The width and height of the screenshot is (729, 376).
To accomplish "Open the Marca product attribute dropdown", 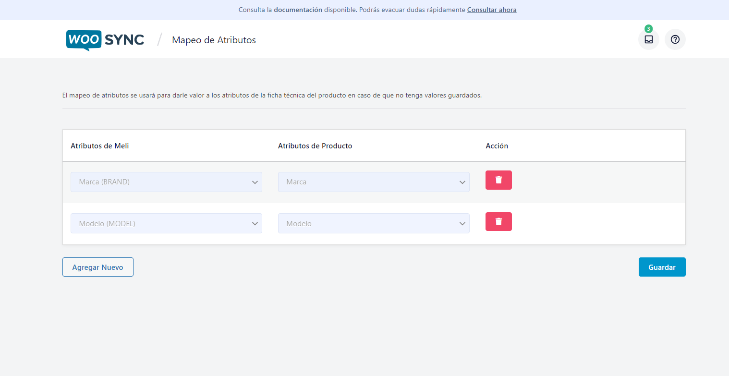I will click(374, 182).
